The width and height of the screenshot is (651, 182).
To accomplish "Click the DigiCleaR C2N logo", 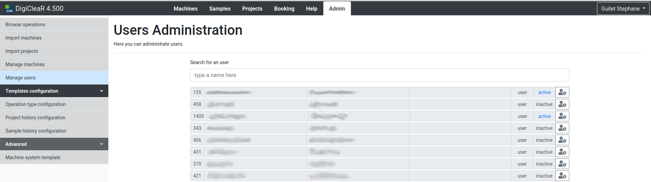I will pyautogui.click(x=9, y=9).
